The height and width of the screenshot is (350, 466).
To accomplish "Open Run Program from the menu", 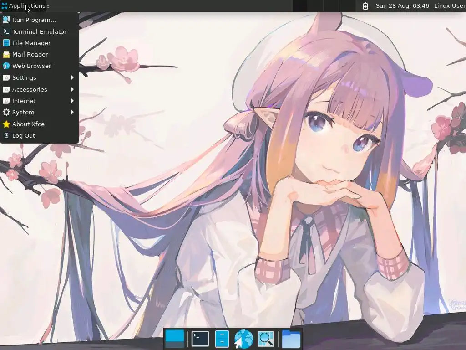I will [39, 20].
